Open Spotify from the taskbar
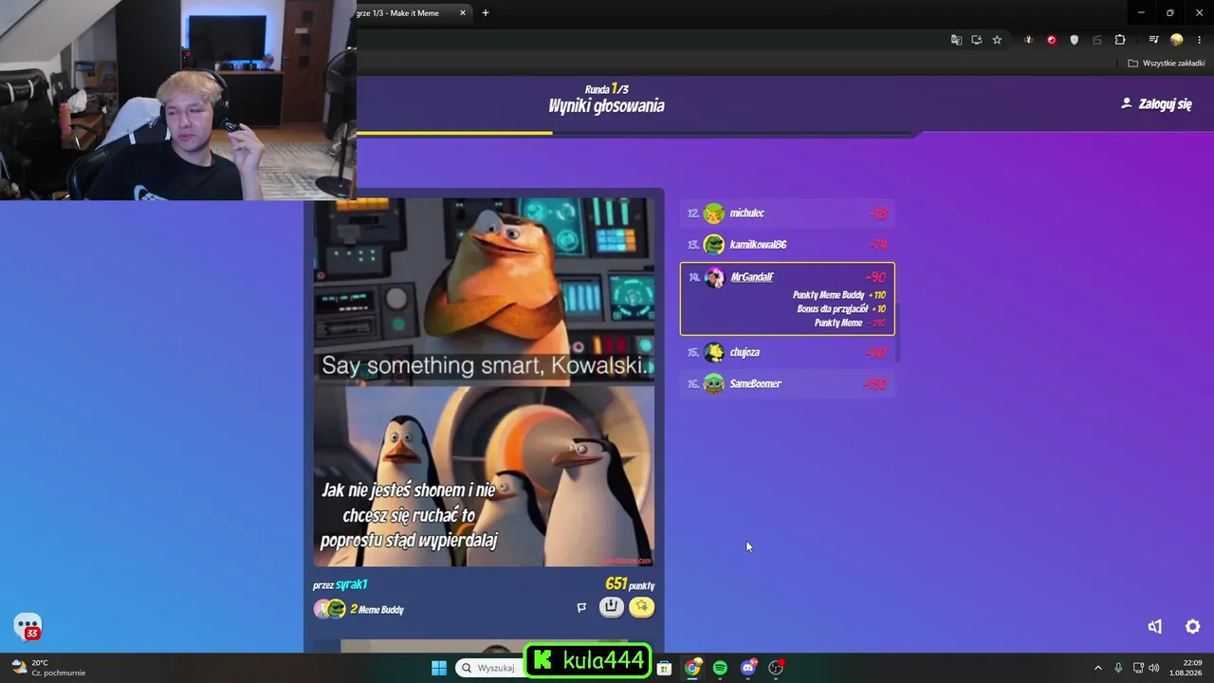Viewport: 1214px width, 683px height. (x=720, y=668)
